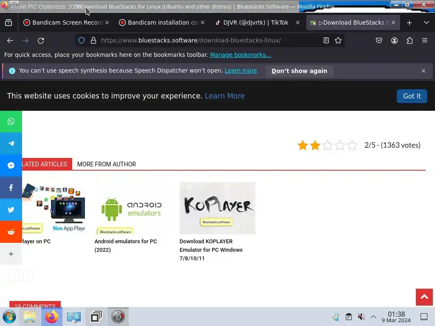Viewport: 435px width, 326px height.
Task: Expand the list all tabs chevron
Action: point(427,23)
